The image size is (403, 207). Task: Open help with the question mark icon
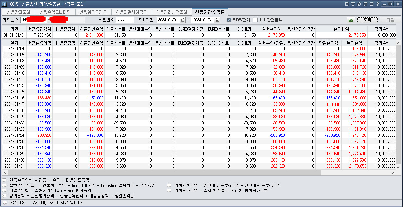pyautogui.click(x=377, y=4)
